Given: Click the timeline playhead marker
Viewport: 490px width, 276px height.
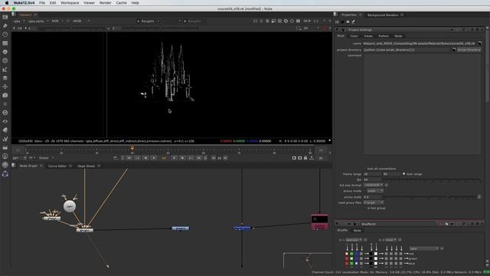Looking at the screenshot, I should point(132,149).
